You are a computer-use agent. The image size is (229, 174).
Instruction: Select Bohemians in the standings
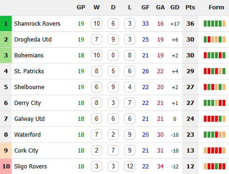pyautogui.click(x=29, y=56)
